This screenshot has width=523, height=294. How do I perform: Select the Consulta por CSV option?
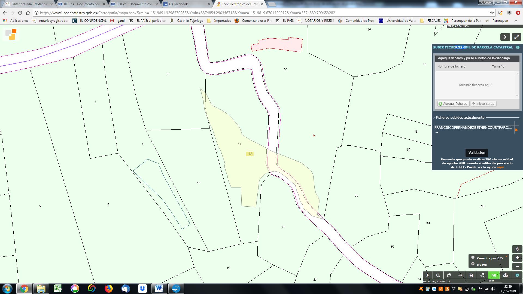pyautogui.click(x=473, y=258)
